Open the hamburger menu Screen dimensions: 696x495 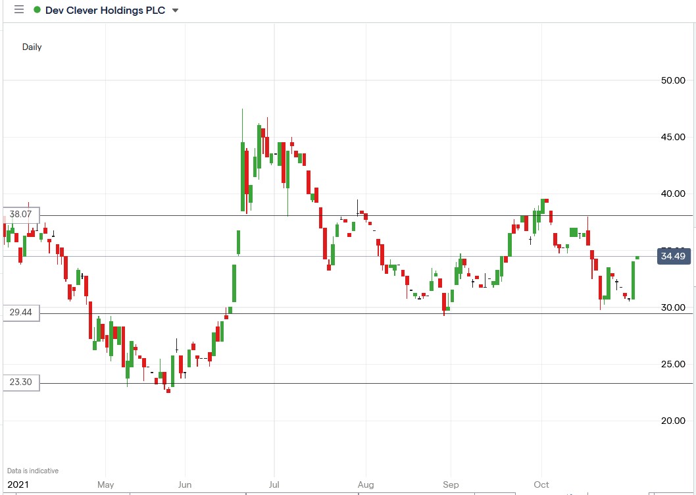pos(18,10)
